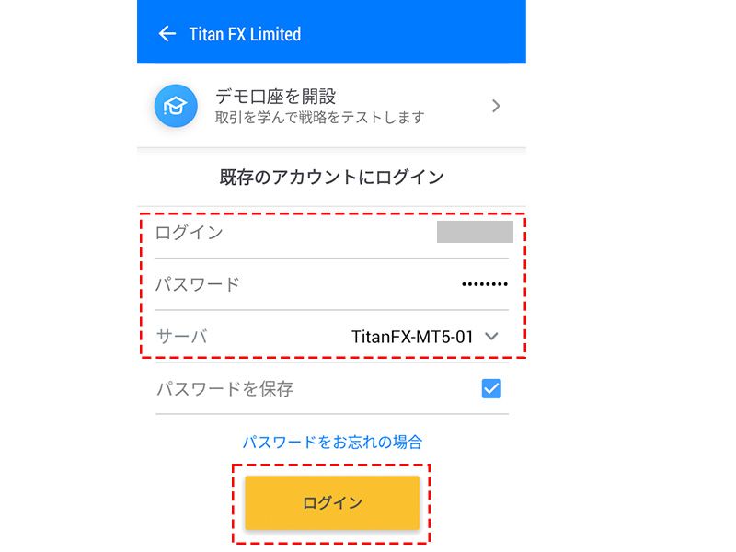Select the デモ口座を開設 row title
Viewport: 736px width, 552px height.
pyautogui.click(x=275, y=97)
